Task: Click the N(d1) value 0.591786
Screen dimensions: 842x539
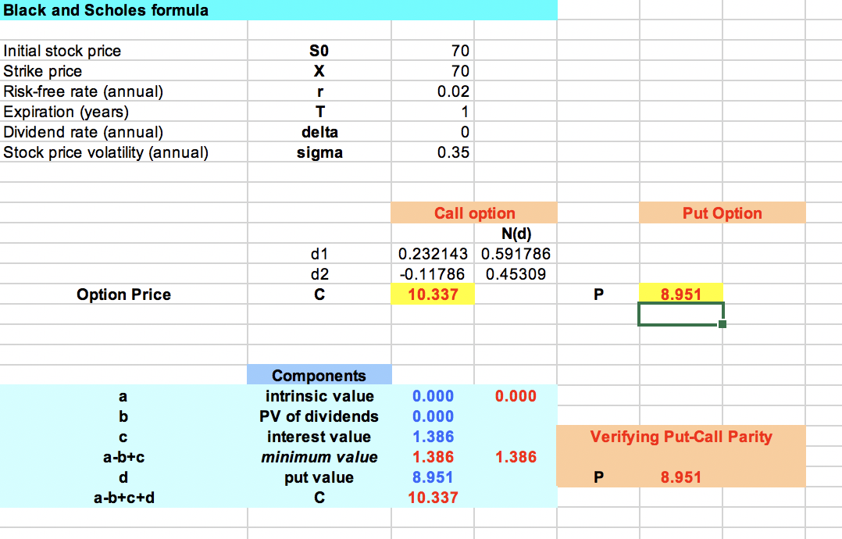Action: [x=516, y=254]
